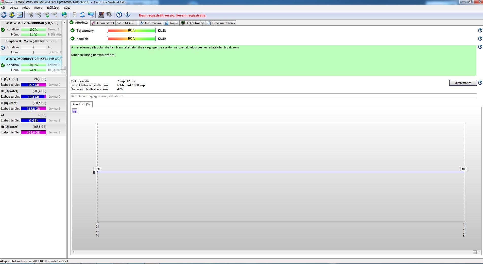Click the 2013.10.02 date label on graph
Image resolution: width=483 pixels, height=264 pixels.
464,230
